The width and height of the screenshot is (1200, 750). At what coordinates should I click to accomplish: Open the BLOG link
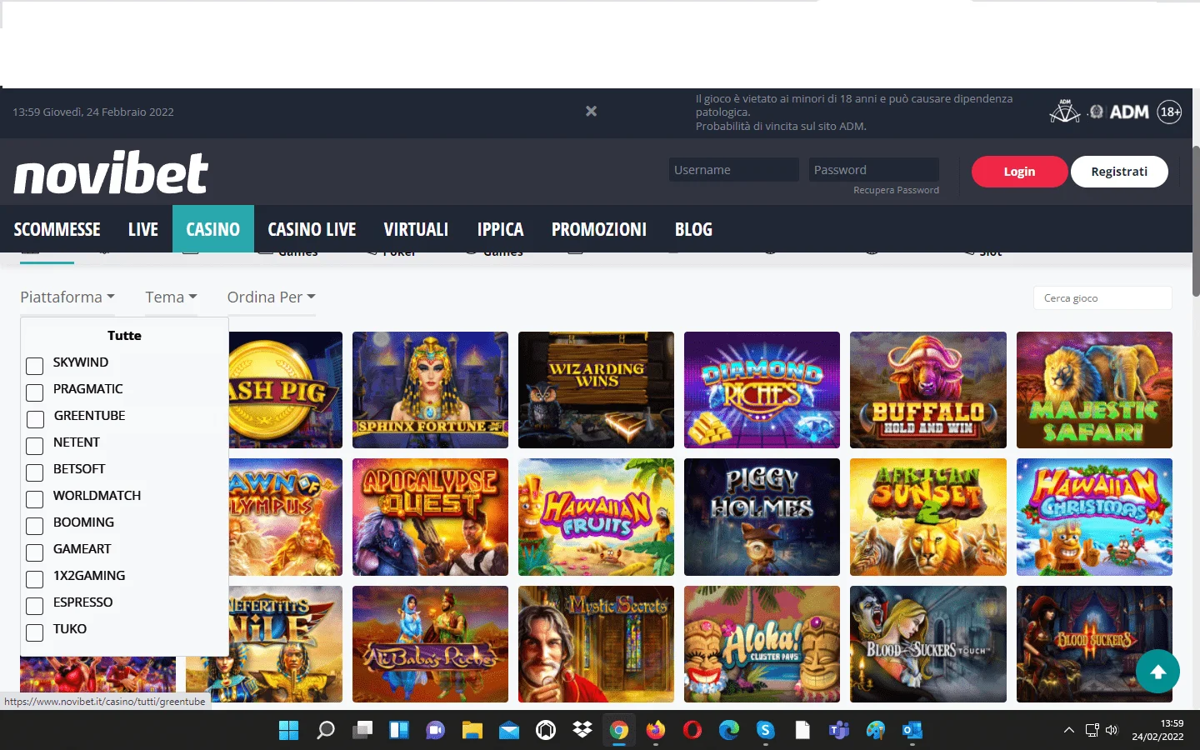tap(693, 229)
